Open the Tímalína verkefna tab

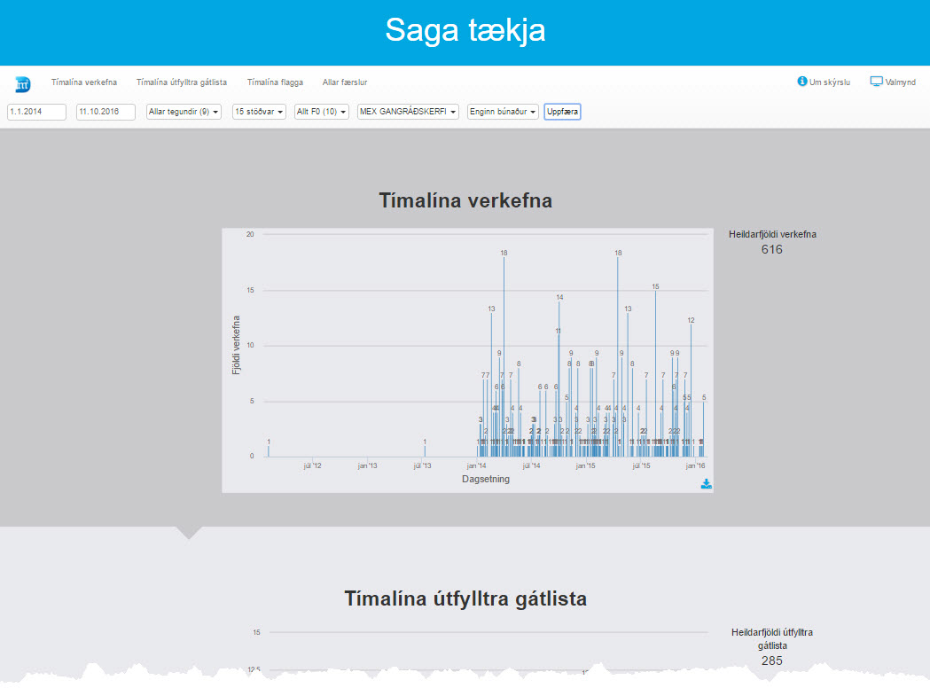(x=84, y=82)
